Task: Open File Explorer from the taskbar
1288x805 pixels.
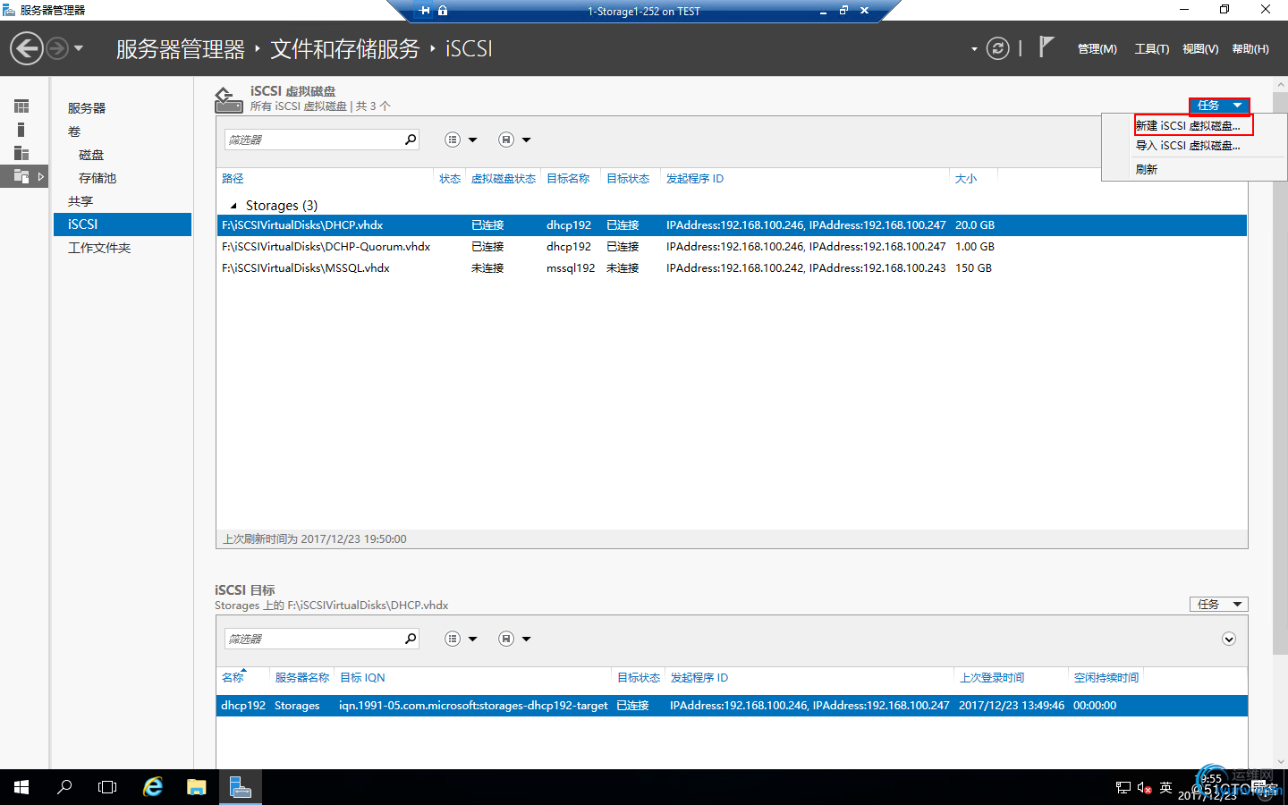Action: 196,787
